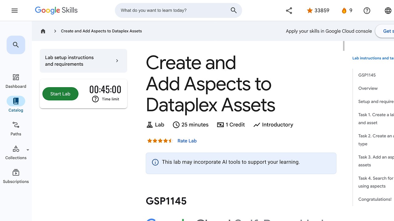Click the sidebar search button
Image resolution: width=394 pixels, height=221 pixels.
16,45
